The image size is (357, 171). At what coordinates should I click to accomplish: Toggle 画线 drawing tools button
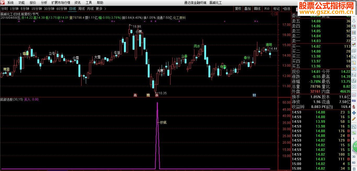(257, 9)
